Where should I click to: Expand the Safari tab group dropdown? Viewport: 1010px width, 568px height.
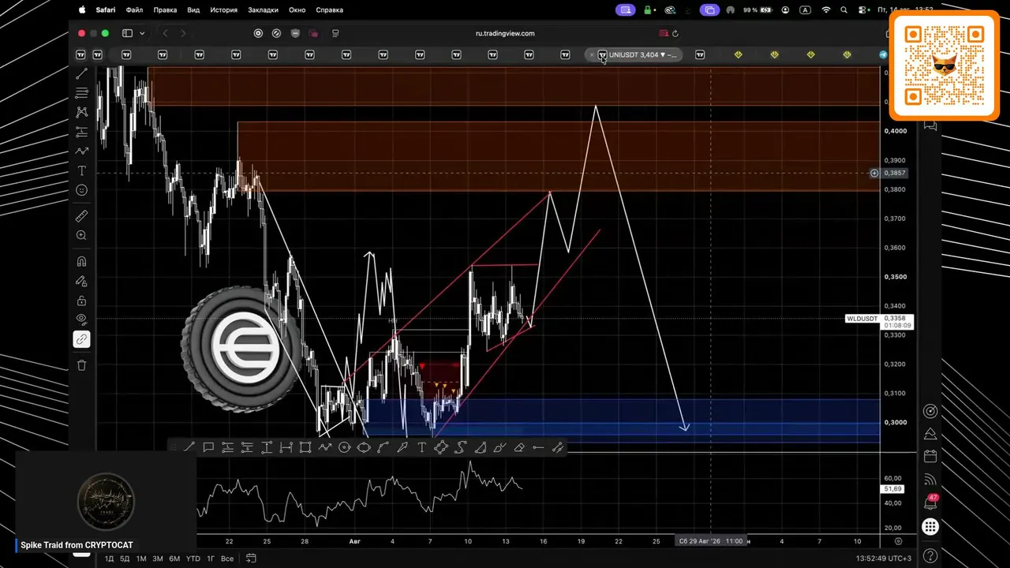(x=142, y=33)
